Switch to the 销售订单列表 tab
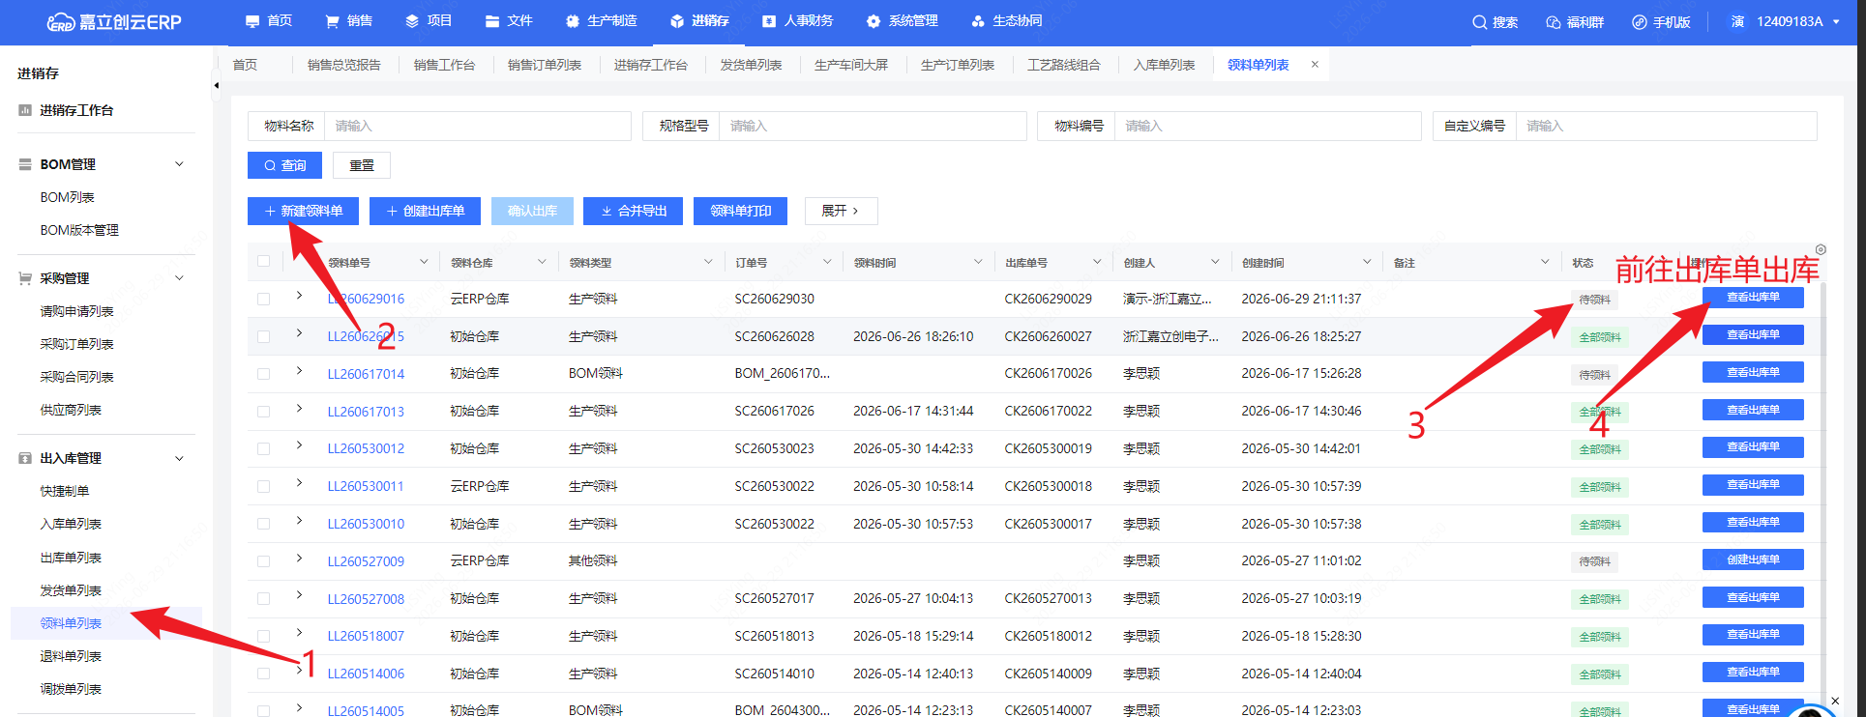The image size is (1866, 717). click(545, 65)
